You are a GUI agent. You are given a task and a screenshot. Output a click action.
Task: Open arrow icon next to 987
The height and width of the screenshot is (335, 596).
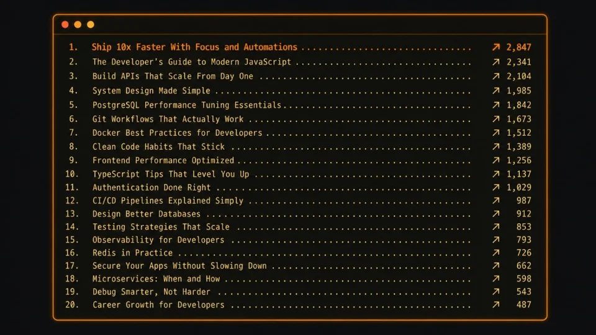coord(495,200)
